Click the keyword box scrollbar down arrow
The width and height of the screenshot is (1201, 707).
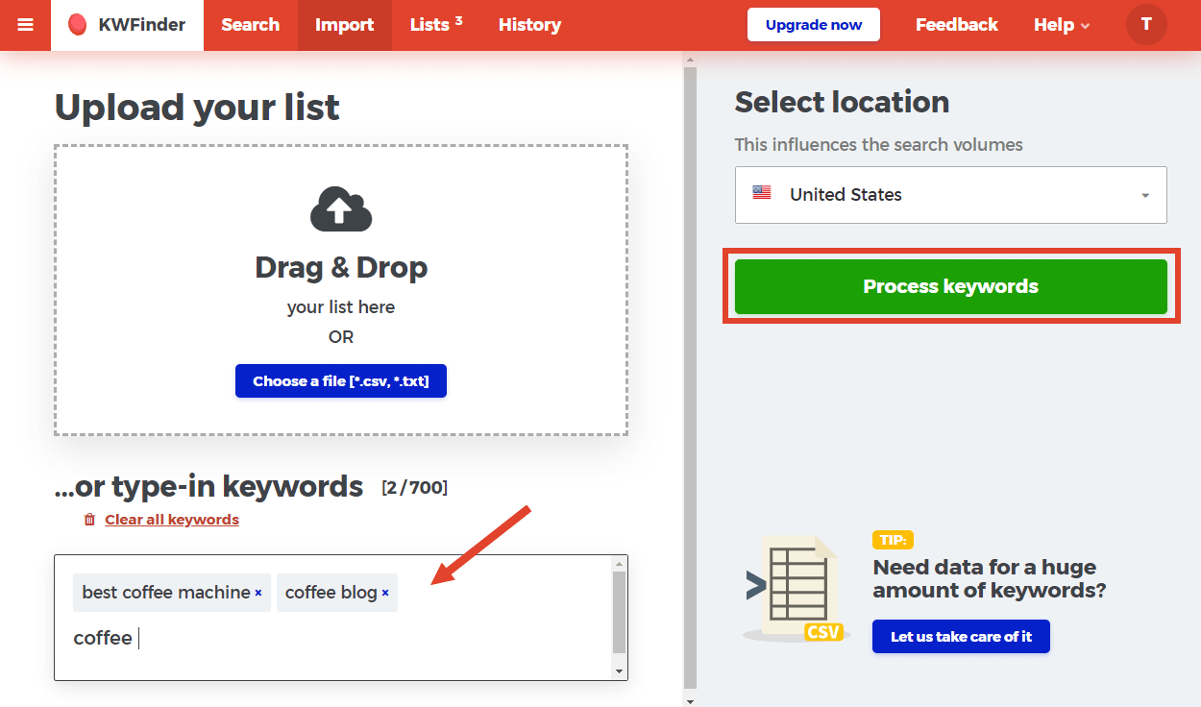[x=619, y=670]
